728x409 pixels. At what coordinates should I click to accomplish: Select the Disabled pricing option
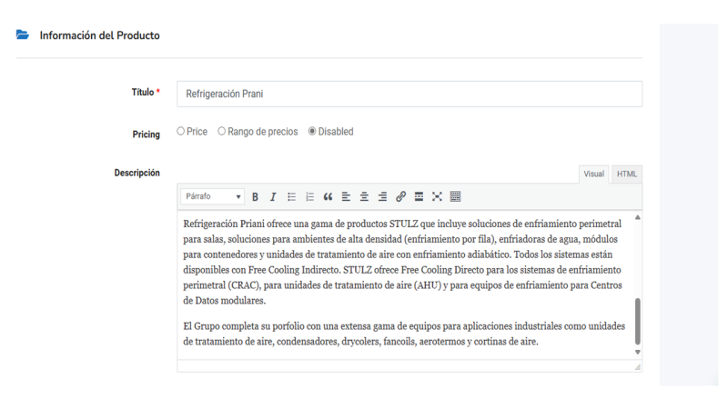pos(312,132)
